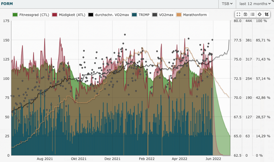
Task: Click the fullscreen icon in chart toolbar
Action: pyautogui.click(x=238, y=14)
